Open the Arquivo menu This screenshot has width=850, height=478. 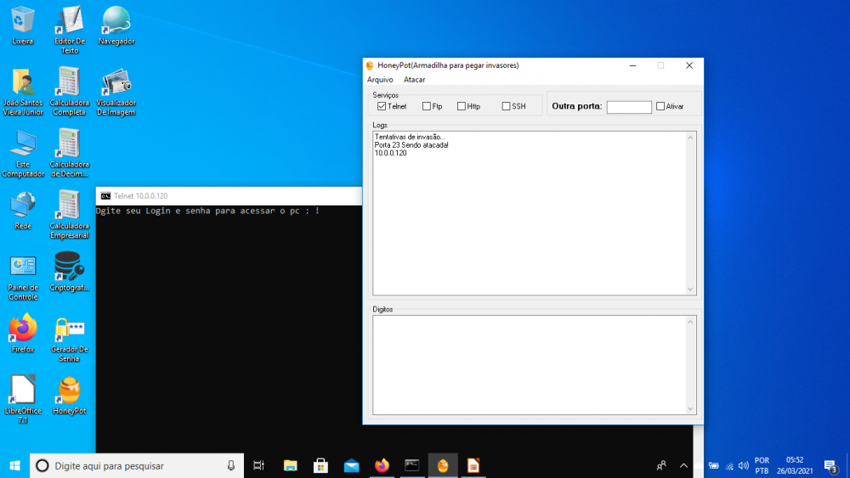point(380,80)
